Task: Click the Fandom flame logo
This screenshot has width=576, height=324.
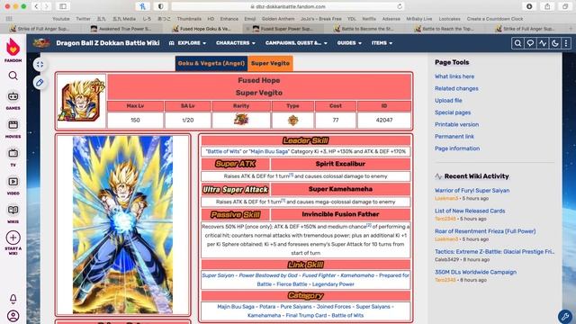Action: 13,48
